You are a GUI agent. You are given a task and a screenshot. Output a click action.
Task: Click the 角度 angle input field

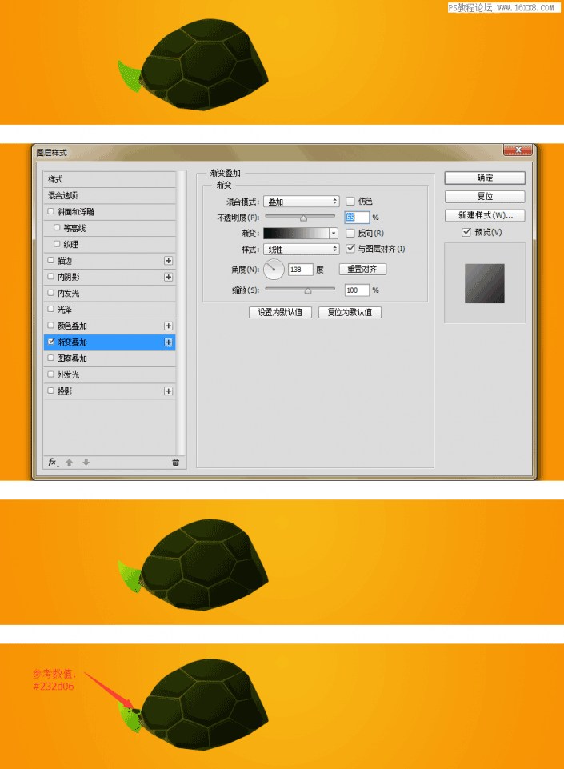pyautogui.click(x=300, y=270)
